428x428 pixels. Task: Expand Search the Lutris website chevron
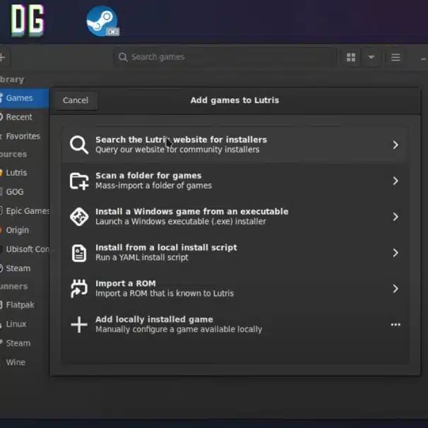pyautogui.click(x=396, y=145)
